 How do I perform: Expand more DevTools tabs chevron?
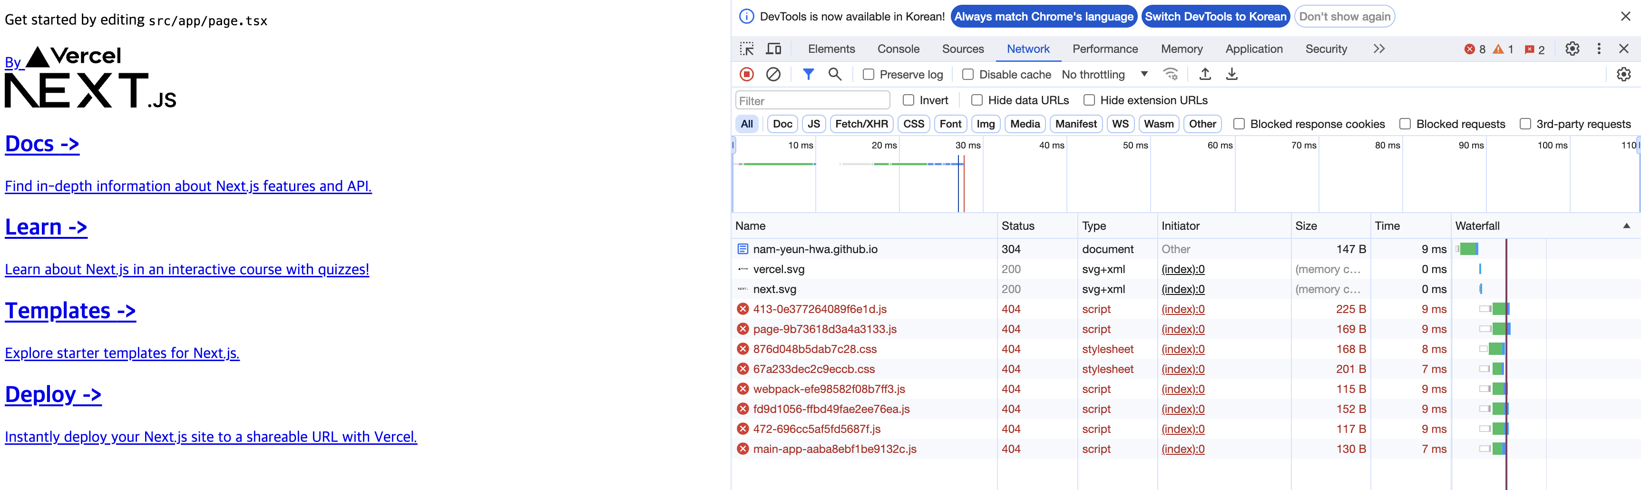point(1378,49)
